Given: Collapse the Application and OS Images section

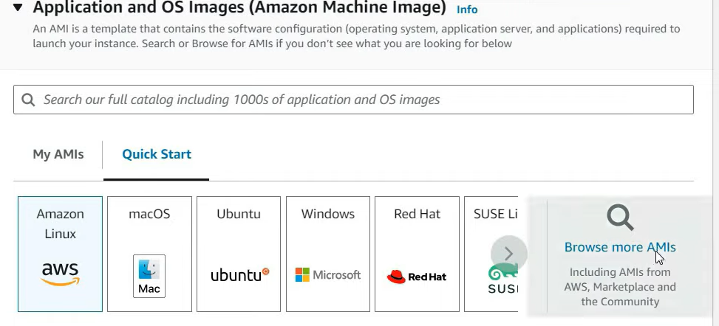Looking at the screenshot, I should [x=18, y=7].
